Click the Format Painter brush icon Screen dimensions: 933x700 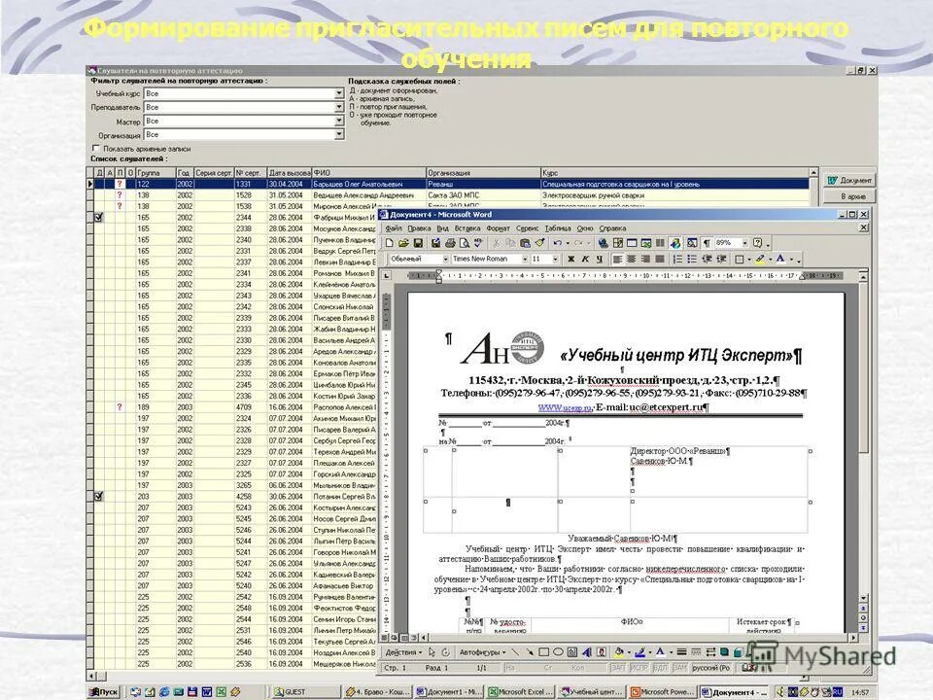click(x=539, y=243)
